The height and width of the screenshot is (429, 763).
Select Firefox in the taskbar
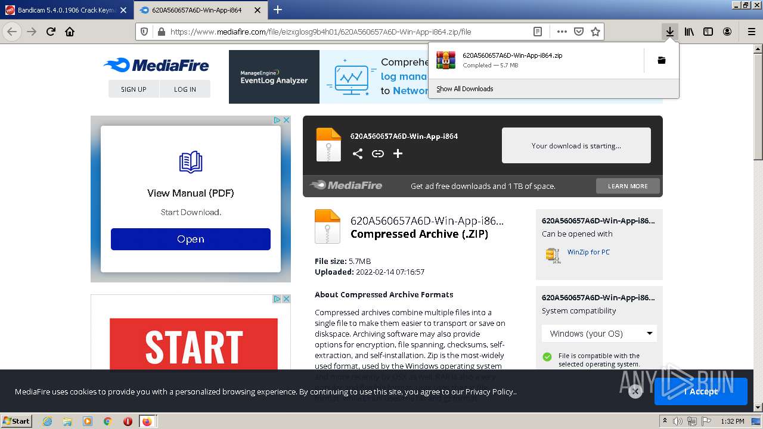point(147,421)
